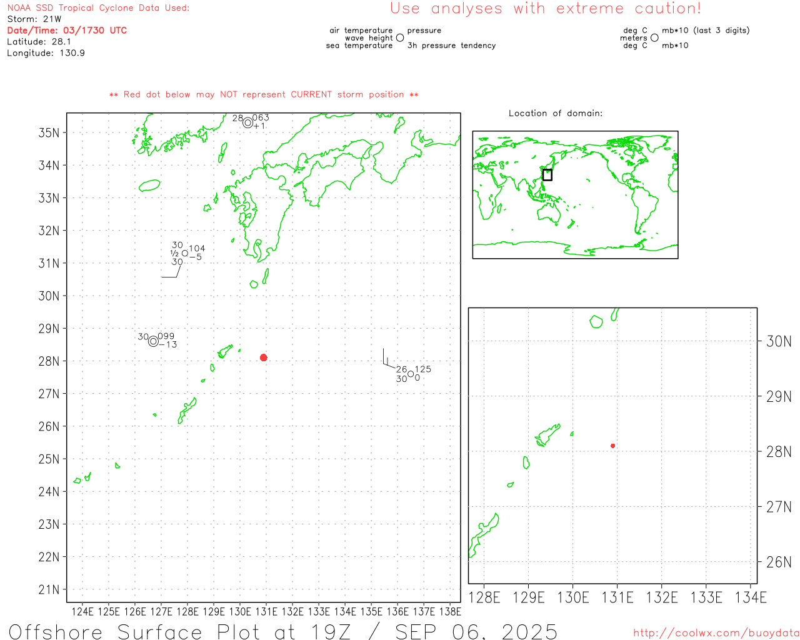Click the '-13' pressure tendency value
The image size is (800, 640).
[168, 345]
